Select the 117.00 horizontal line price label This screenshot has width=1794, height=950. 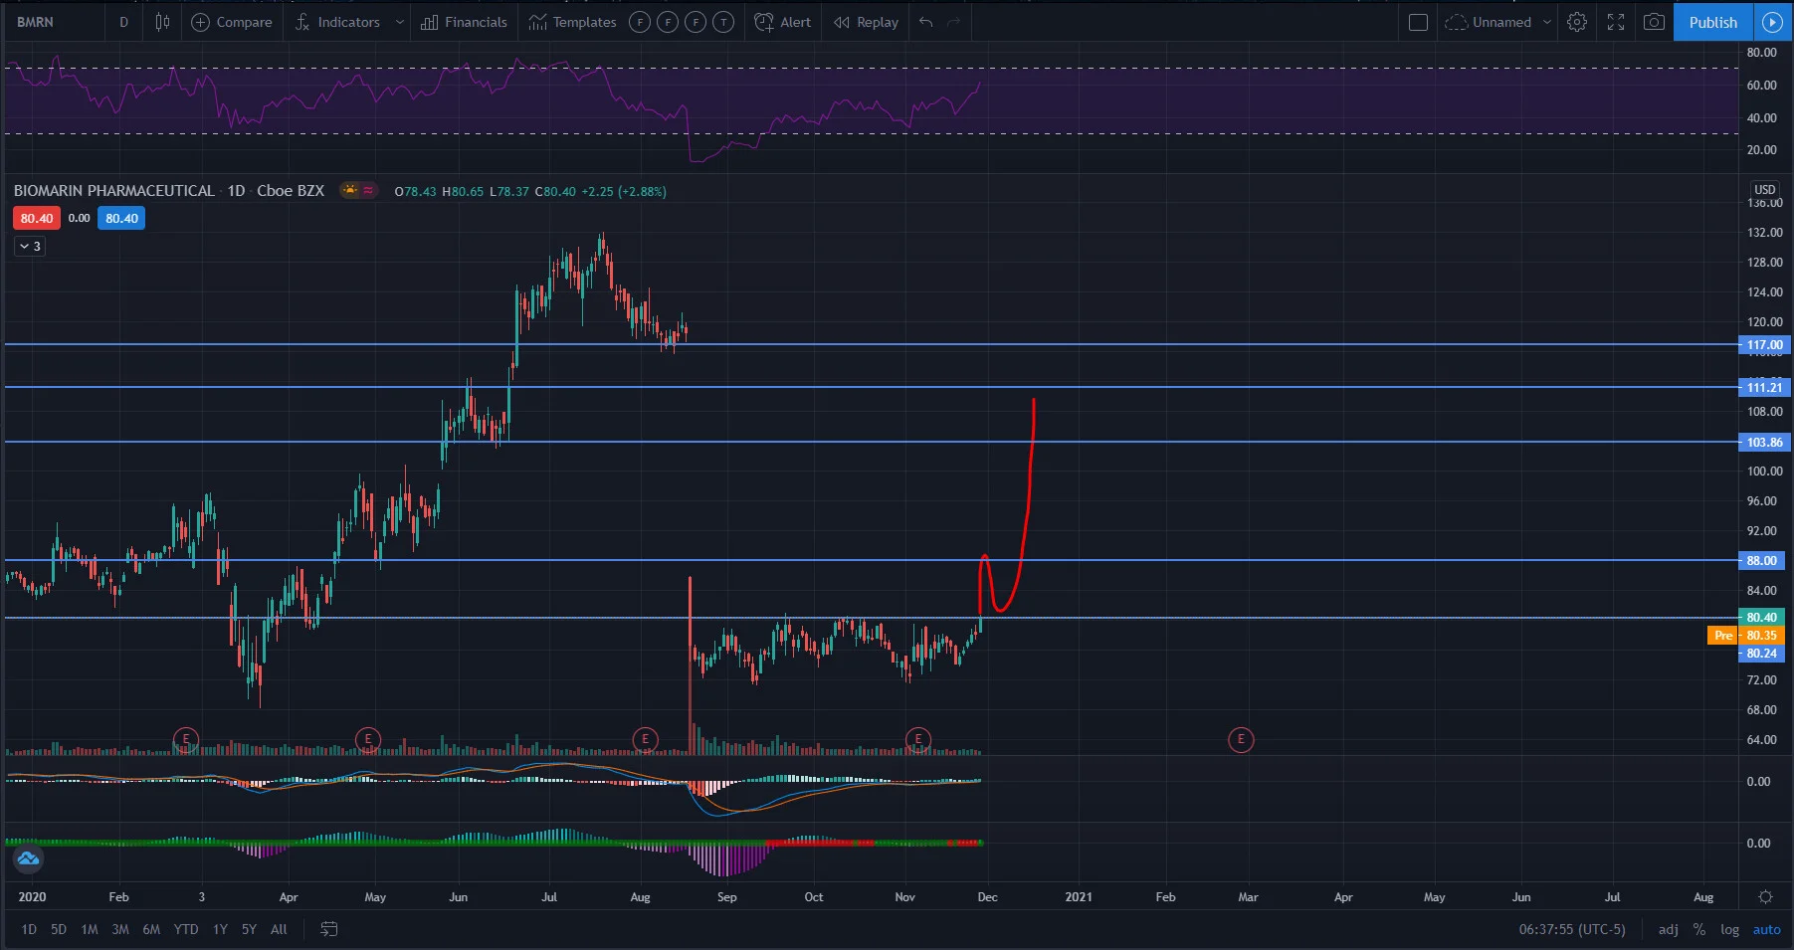coord(1764,344)
